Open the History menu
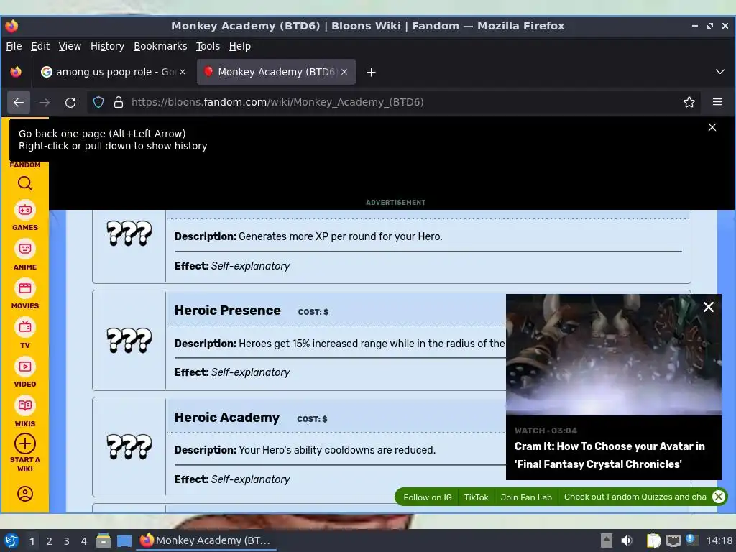Image resolution: width=736 pixels, height=552 pixels. click(x=107, y=46)
